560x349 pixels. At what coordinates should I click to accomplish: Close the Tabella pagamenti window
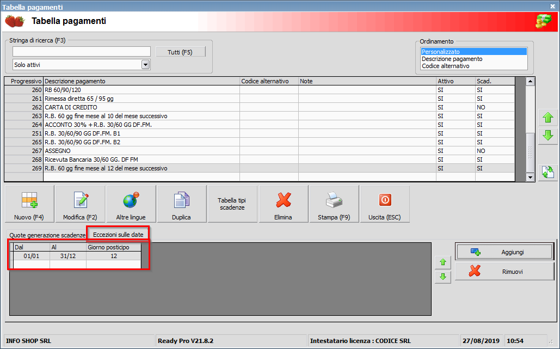tap(552, 6)
